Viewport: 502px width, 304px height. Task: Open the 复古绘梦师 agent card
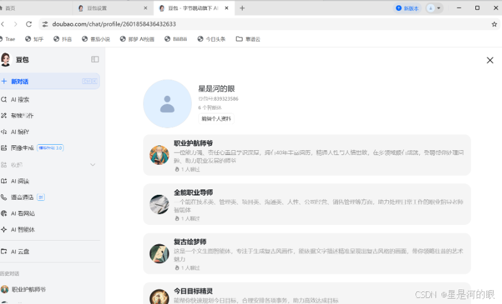(x=307, y=253)
